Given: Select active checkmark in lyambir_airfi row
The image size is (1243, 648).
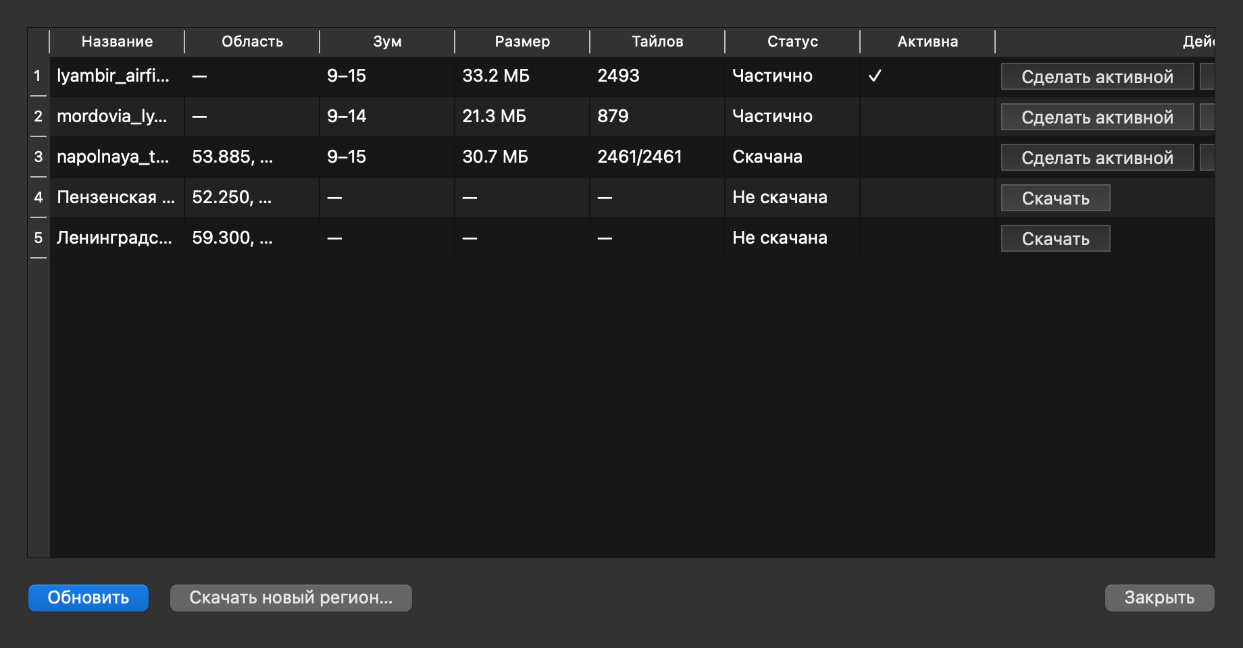Looking at the screenshot, I should tap(875, 76).
